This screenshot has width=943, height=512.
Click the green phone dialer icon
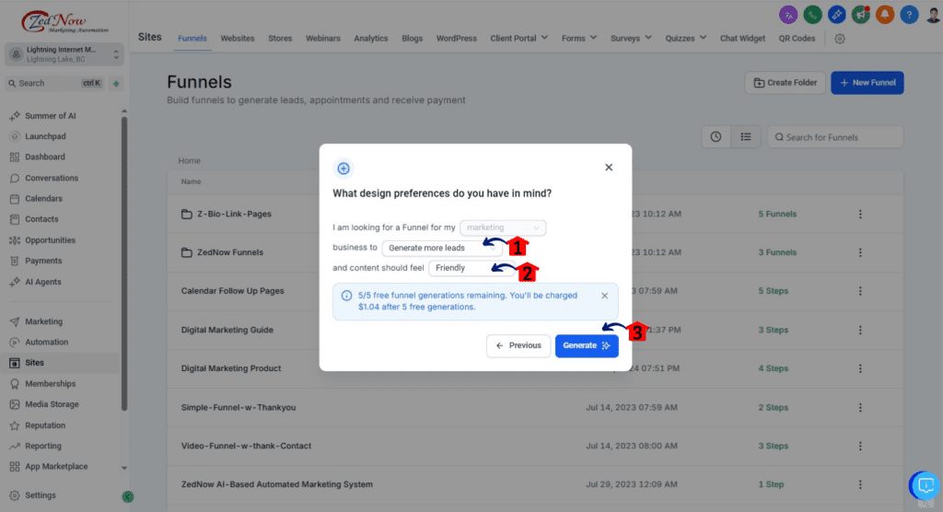(x=812, y=15)
